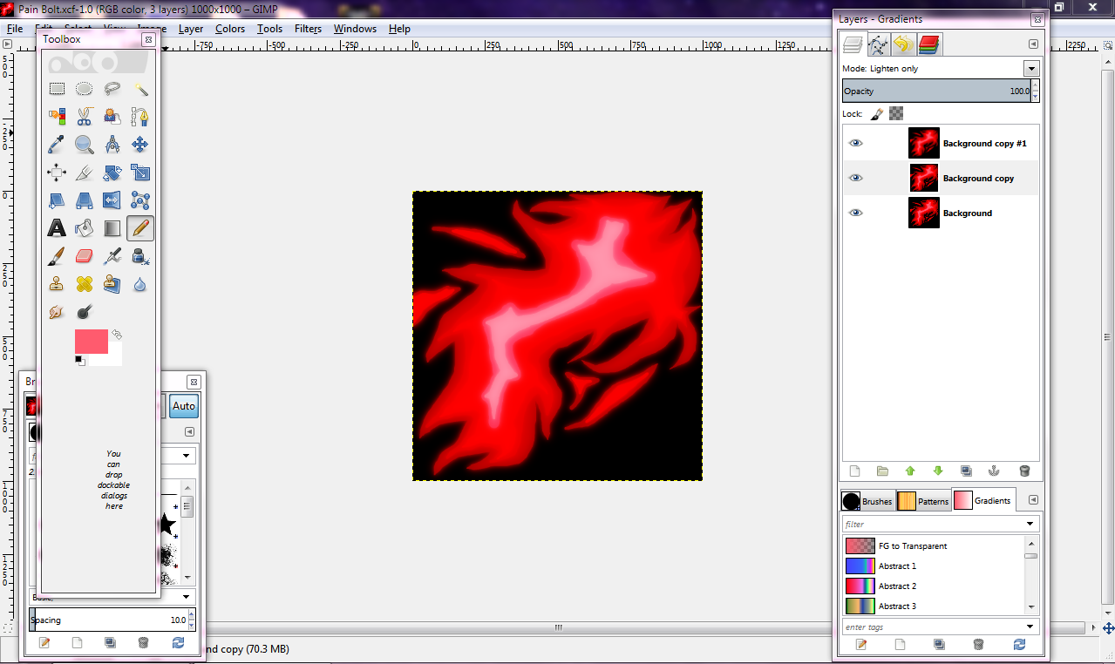
Task: Toggle Lock pixels brush icon
Action: pos(877,113)
